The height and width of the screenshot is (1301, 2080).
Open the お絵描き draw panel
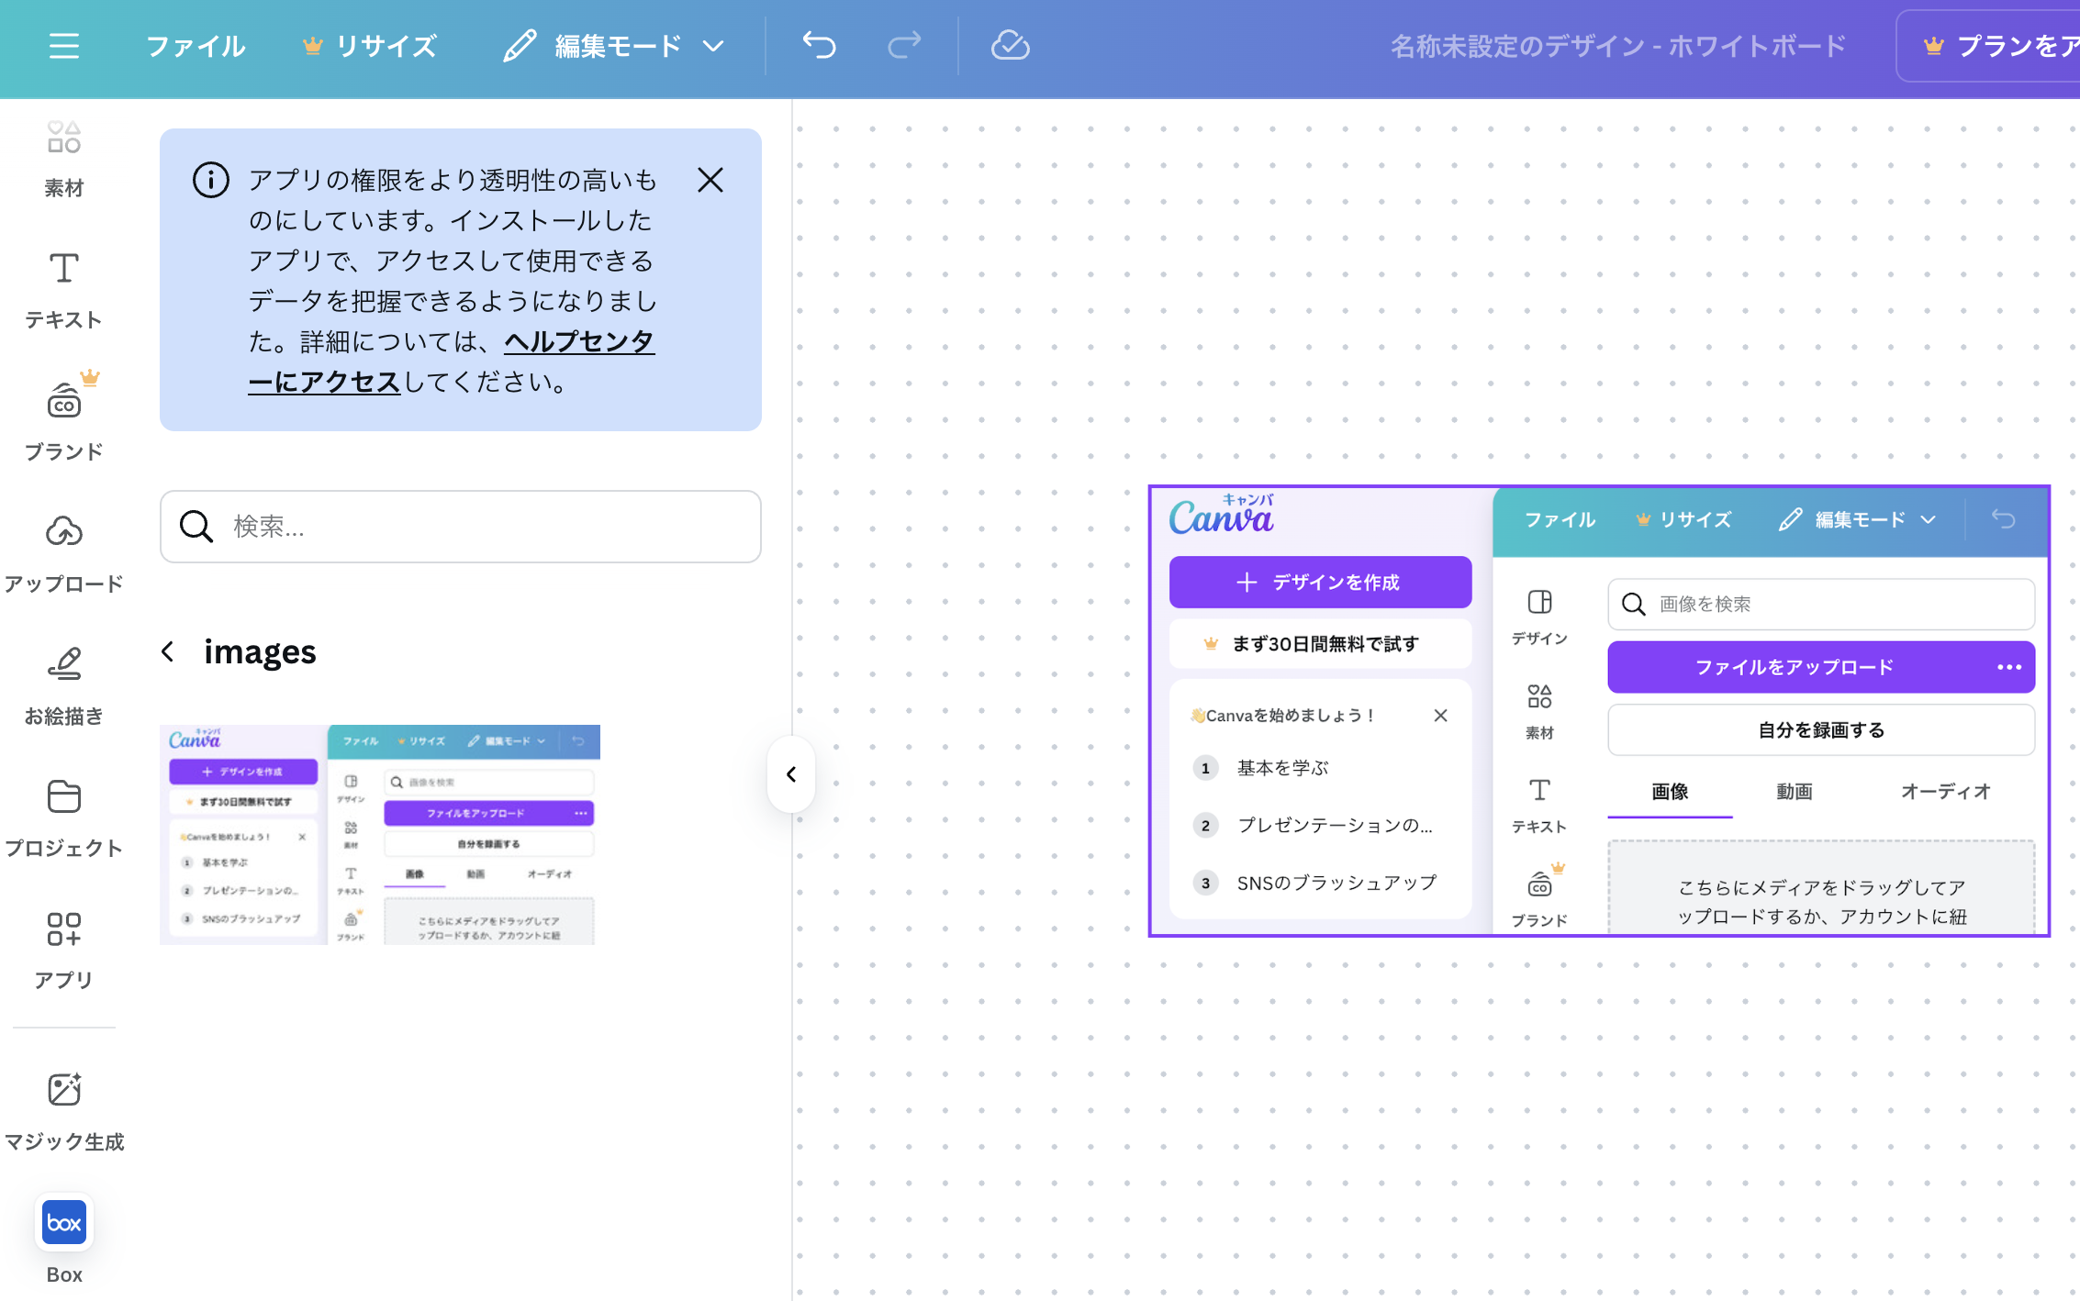tap(63, 686)
